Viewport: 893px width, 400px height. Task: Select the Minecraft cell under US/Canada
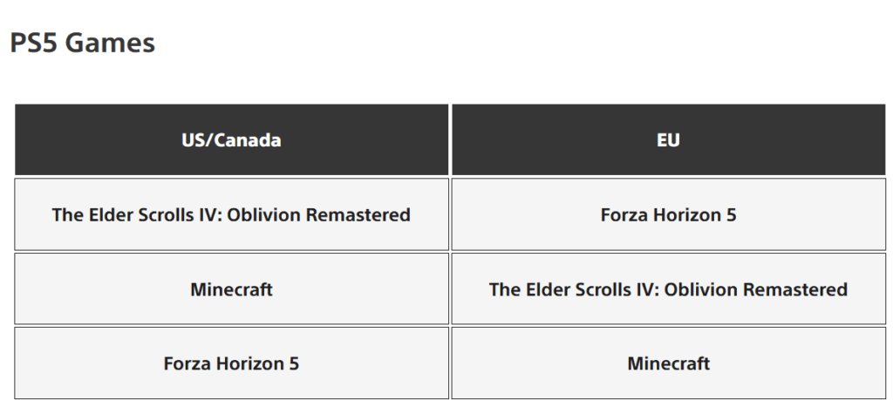(x=231, y=289)
